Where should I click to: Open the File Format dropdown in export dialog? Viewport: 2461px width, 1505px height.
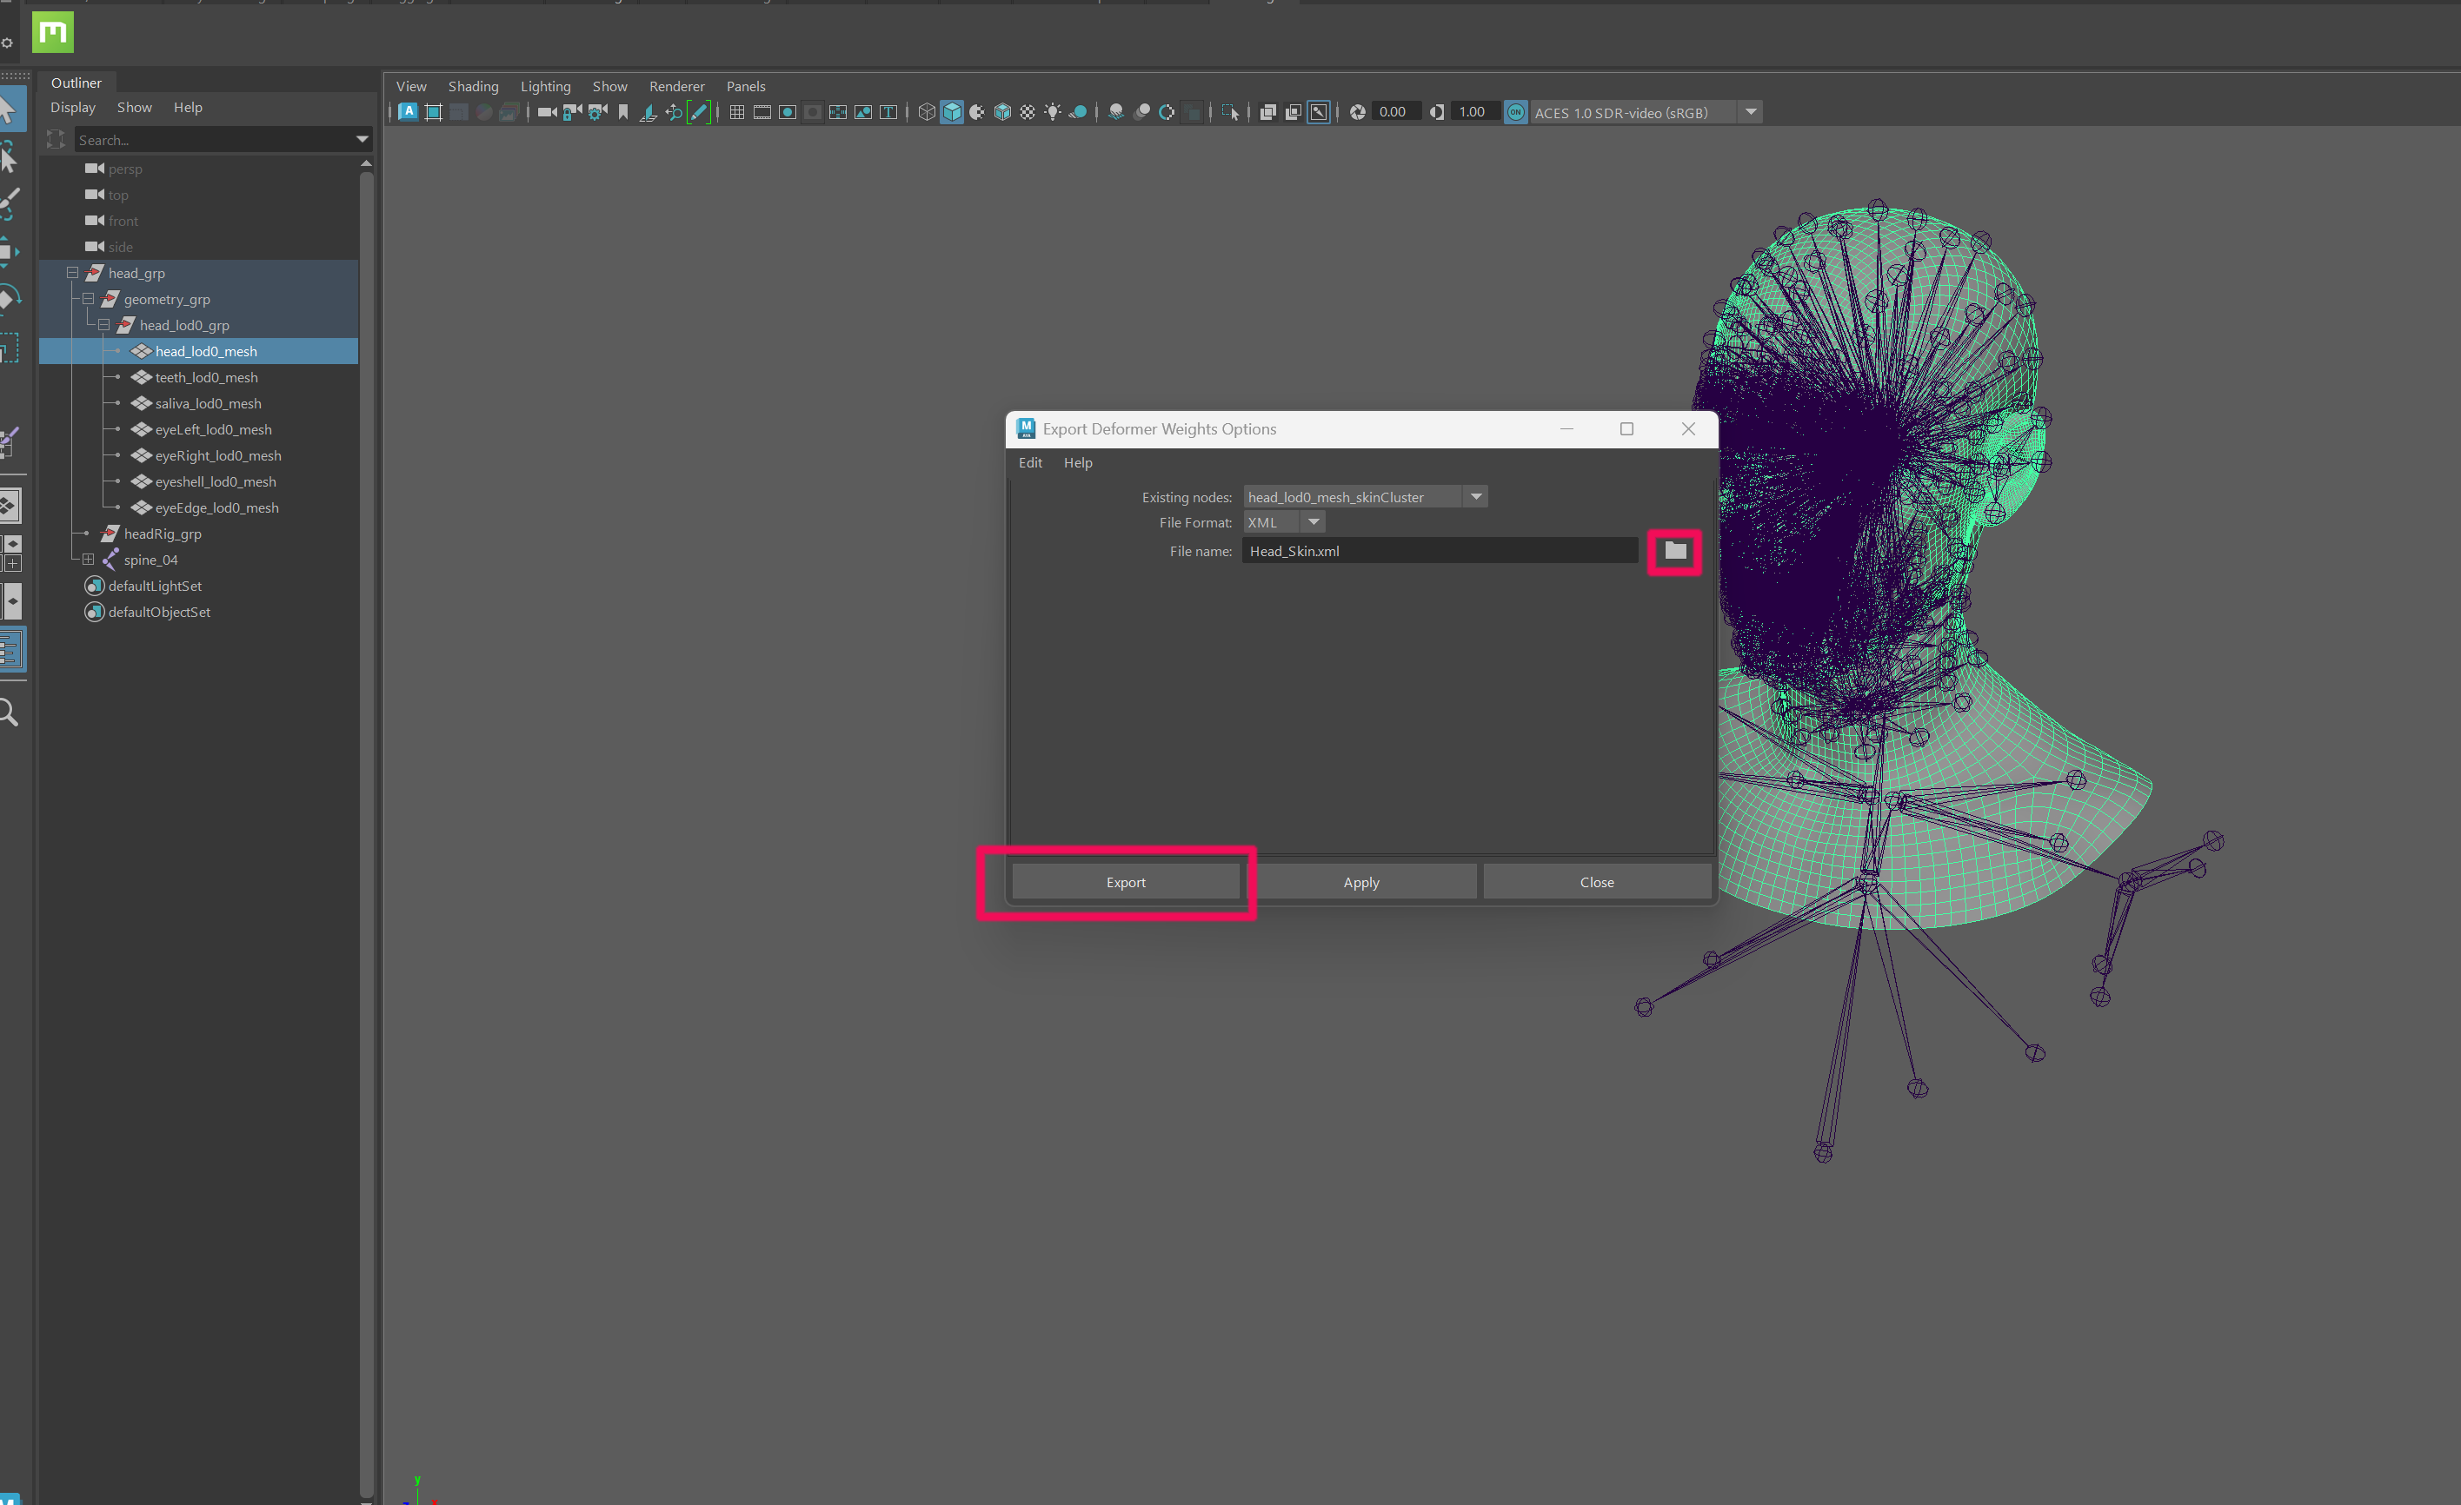(1313, 521)
